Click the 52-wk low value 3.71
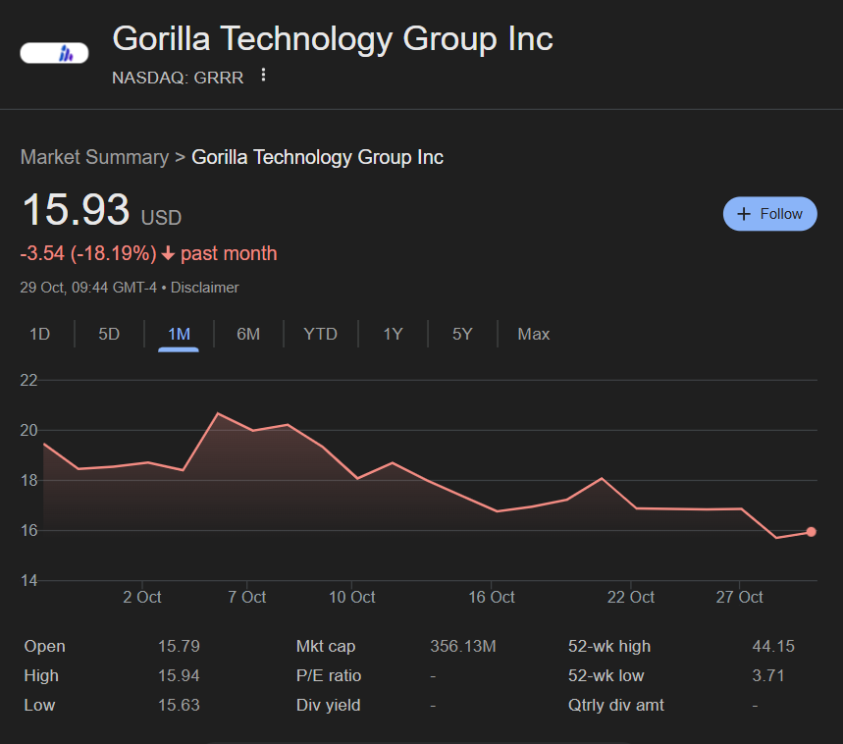This screenshot has width=843, height=744. point(768,675)
